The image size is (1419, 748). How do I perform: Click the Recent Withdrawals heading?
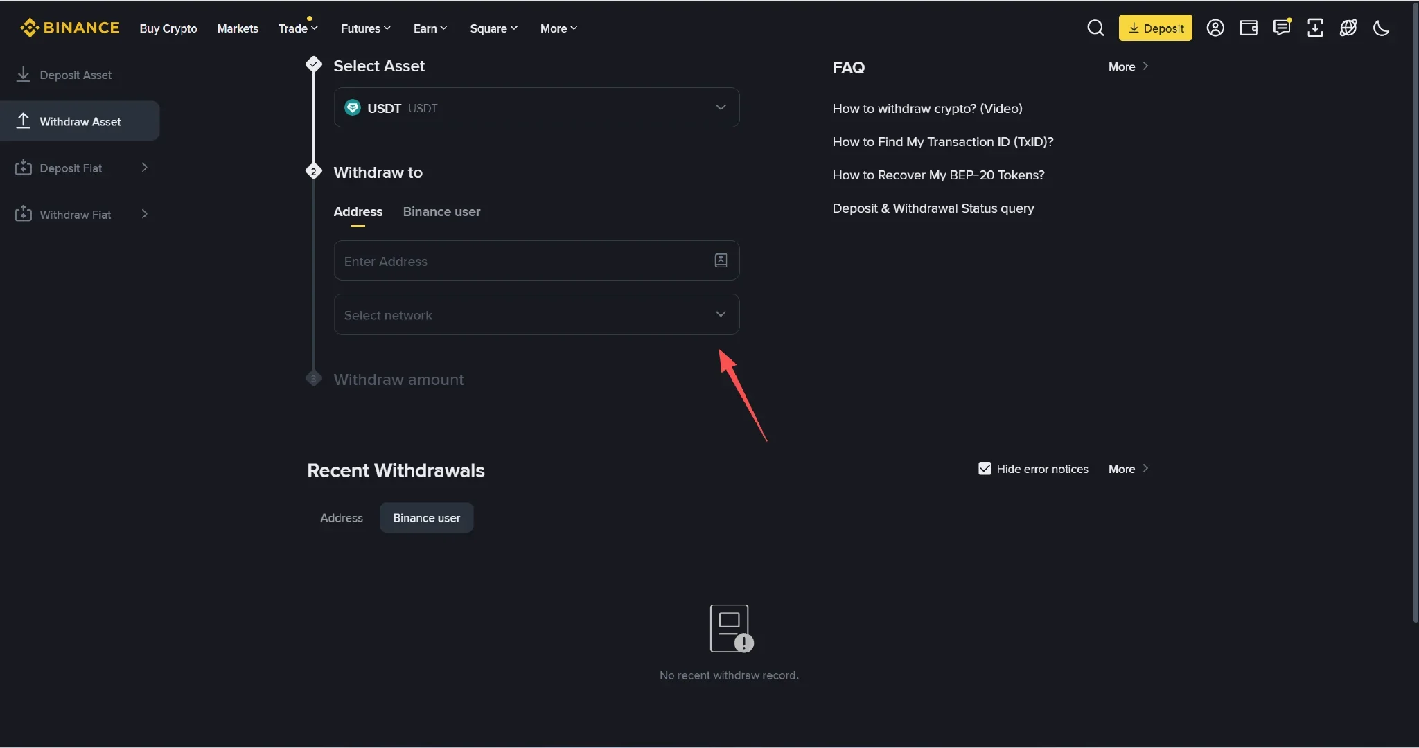[396, 470]
